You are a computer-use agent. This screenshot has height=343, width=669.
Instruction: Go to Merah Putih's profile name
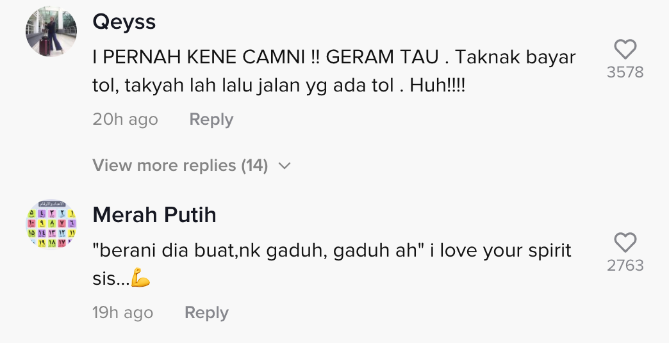[x=154, y=215]
